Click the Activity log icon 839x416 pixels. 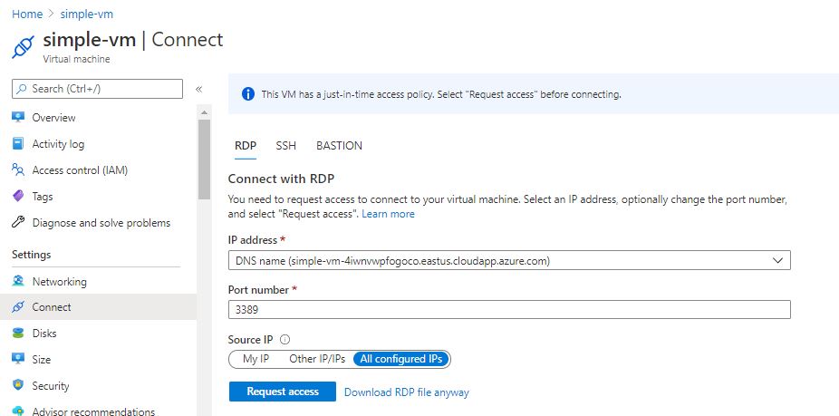coord(18,143)
